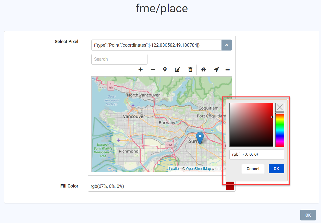Collapse the Select Pixel panel with the chevron
The image size is (321, 223).
point(227,45)
